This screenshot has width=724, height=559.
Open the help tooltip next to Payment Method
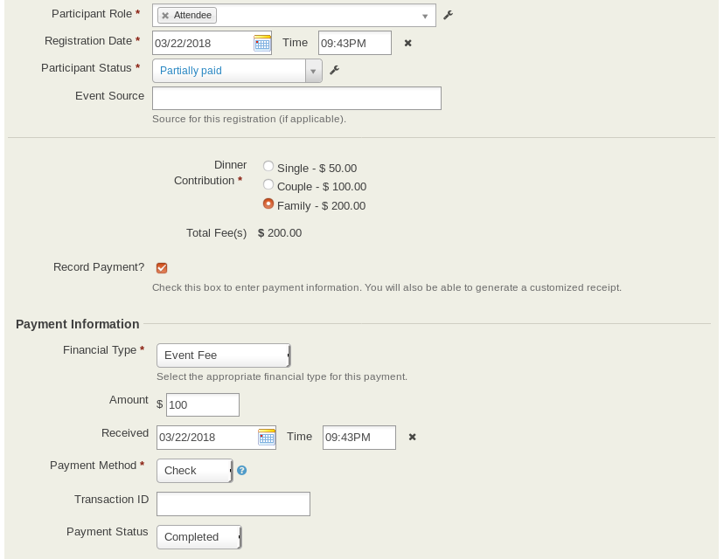click(x=242, y=469)
